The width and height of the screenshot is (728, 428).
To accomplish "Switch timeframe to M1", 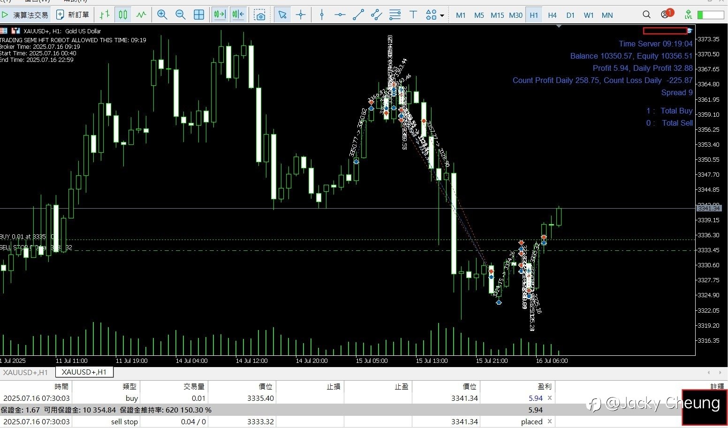I will pos(461,15).
